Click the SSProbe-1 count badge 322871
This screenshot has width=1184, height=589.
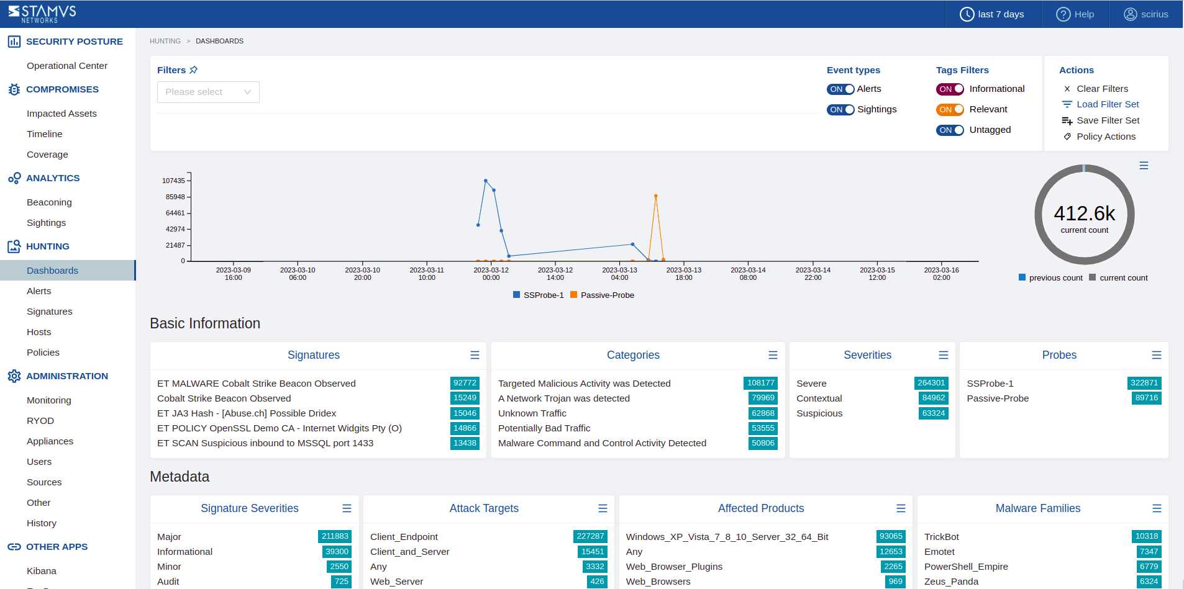[1144, 383]
